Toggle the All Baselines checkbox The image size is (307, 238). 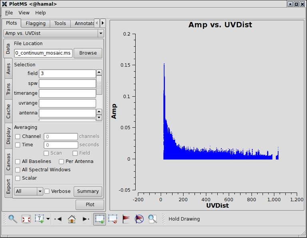18,161
